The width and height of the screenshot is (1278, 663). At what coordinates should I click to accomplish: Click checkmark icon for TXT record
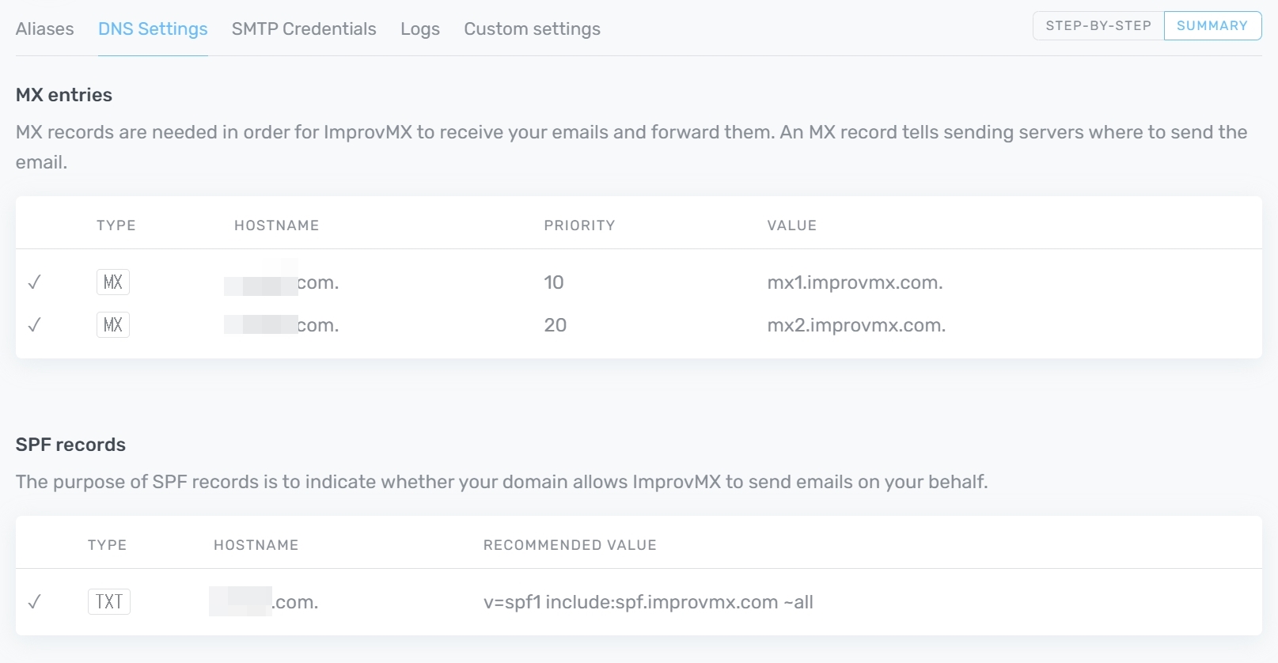click(34, 602)
